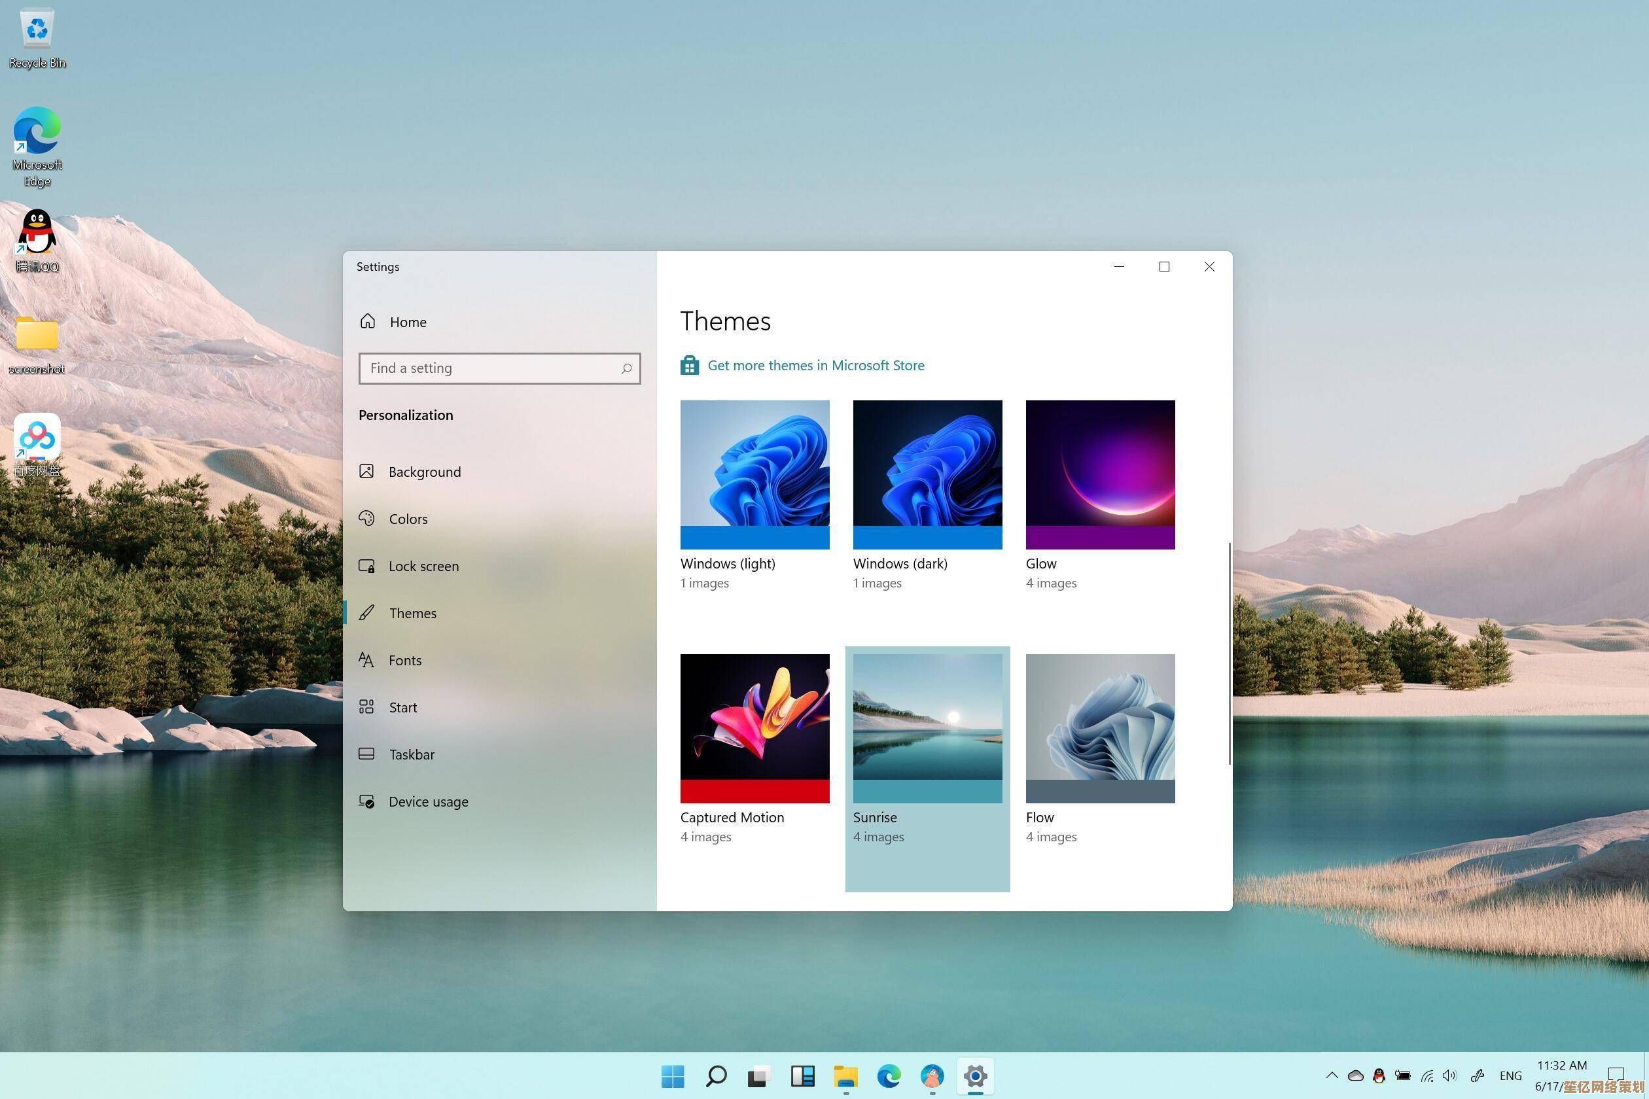Select the Captured Motion theme
This screenshot has width=1649, height=1099.
754,728
